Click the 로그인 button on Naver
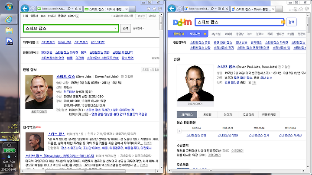This screenshot has height=175, width=312. pos(141,16)
